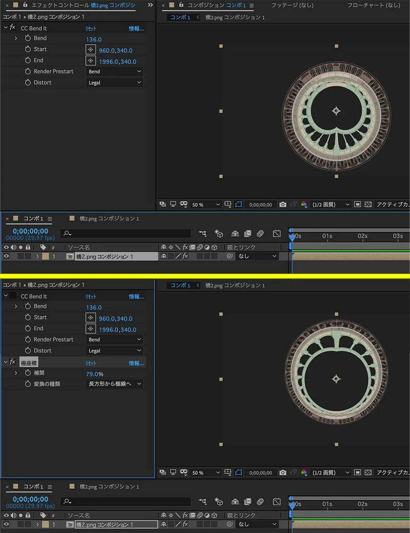The image size is (410, 533).
Task: Expand layer 1 properties in upper timeline
Action: pos(37,256)
